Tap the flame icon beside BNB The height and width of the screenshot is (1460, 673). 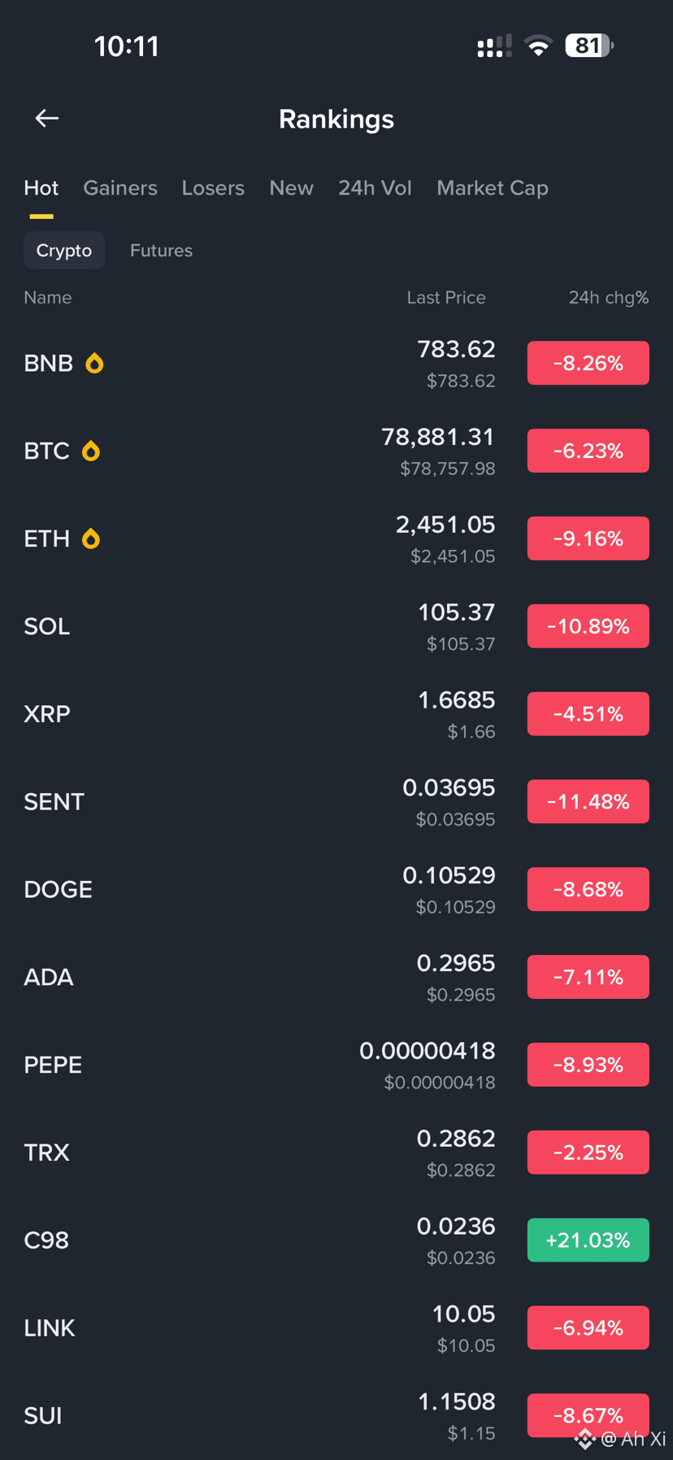[x=94, y=363]
